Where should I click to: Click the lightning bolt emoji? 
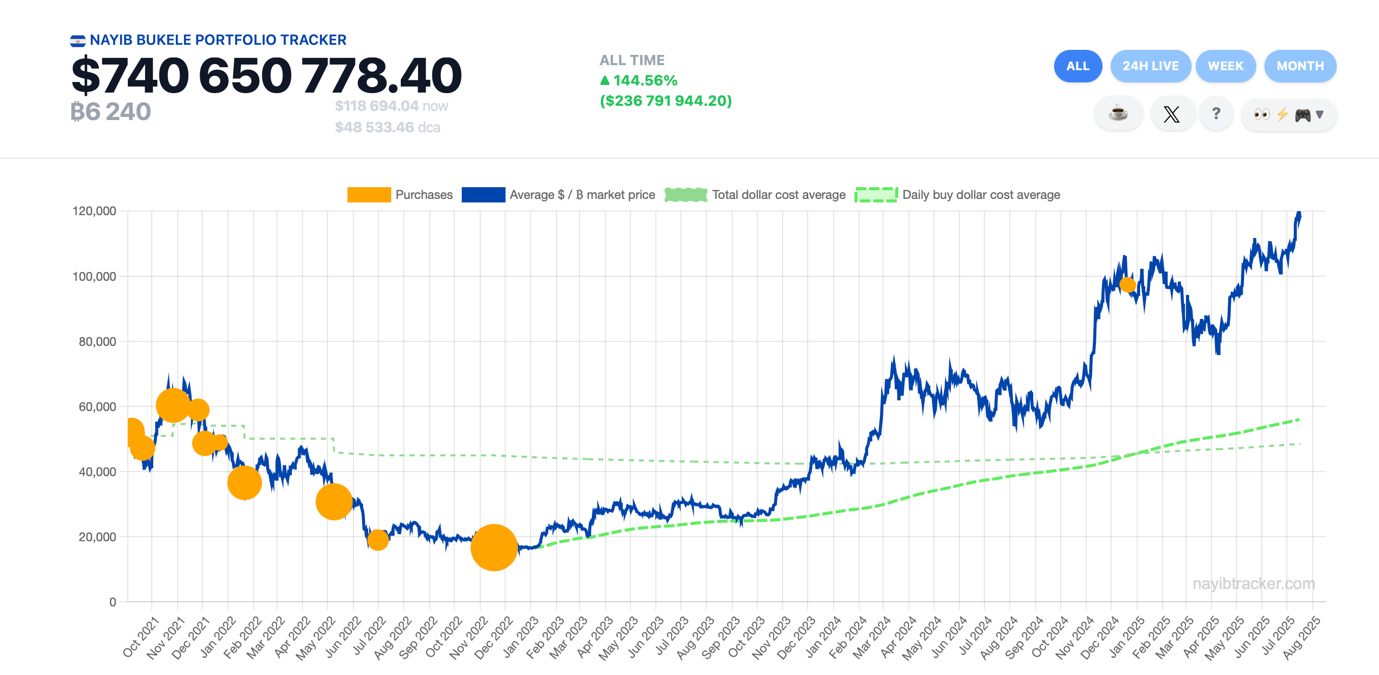[x=1282, y=114]
